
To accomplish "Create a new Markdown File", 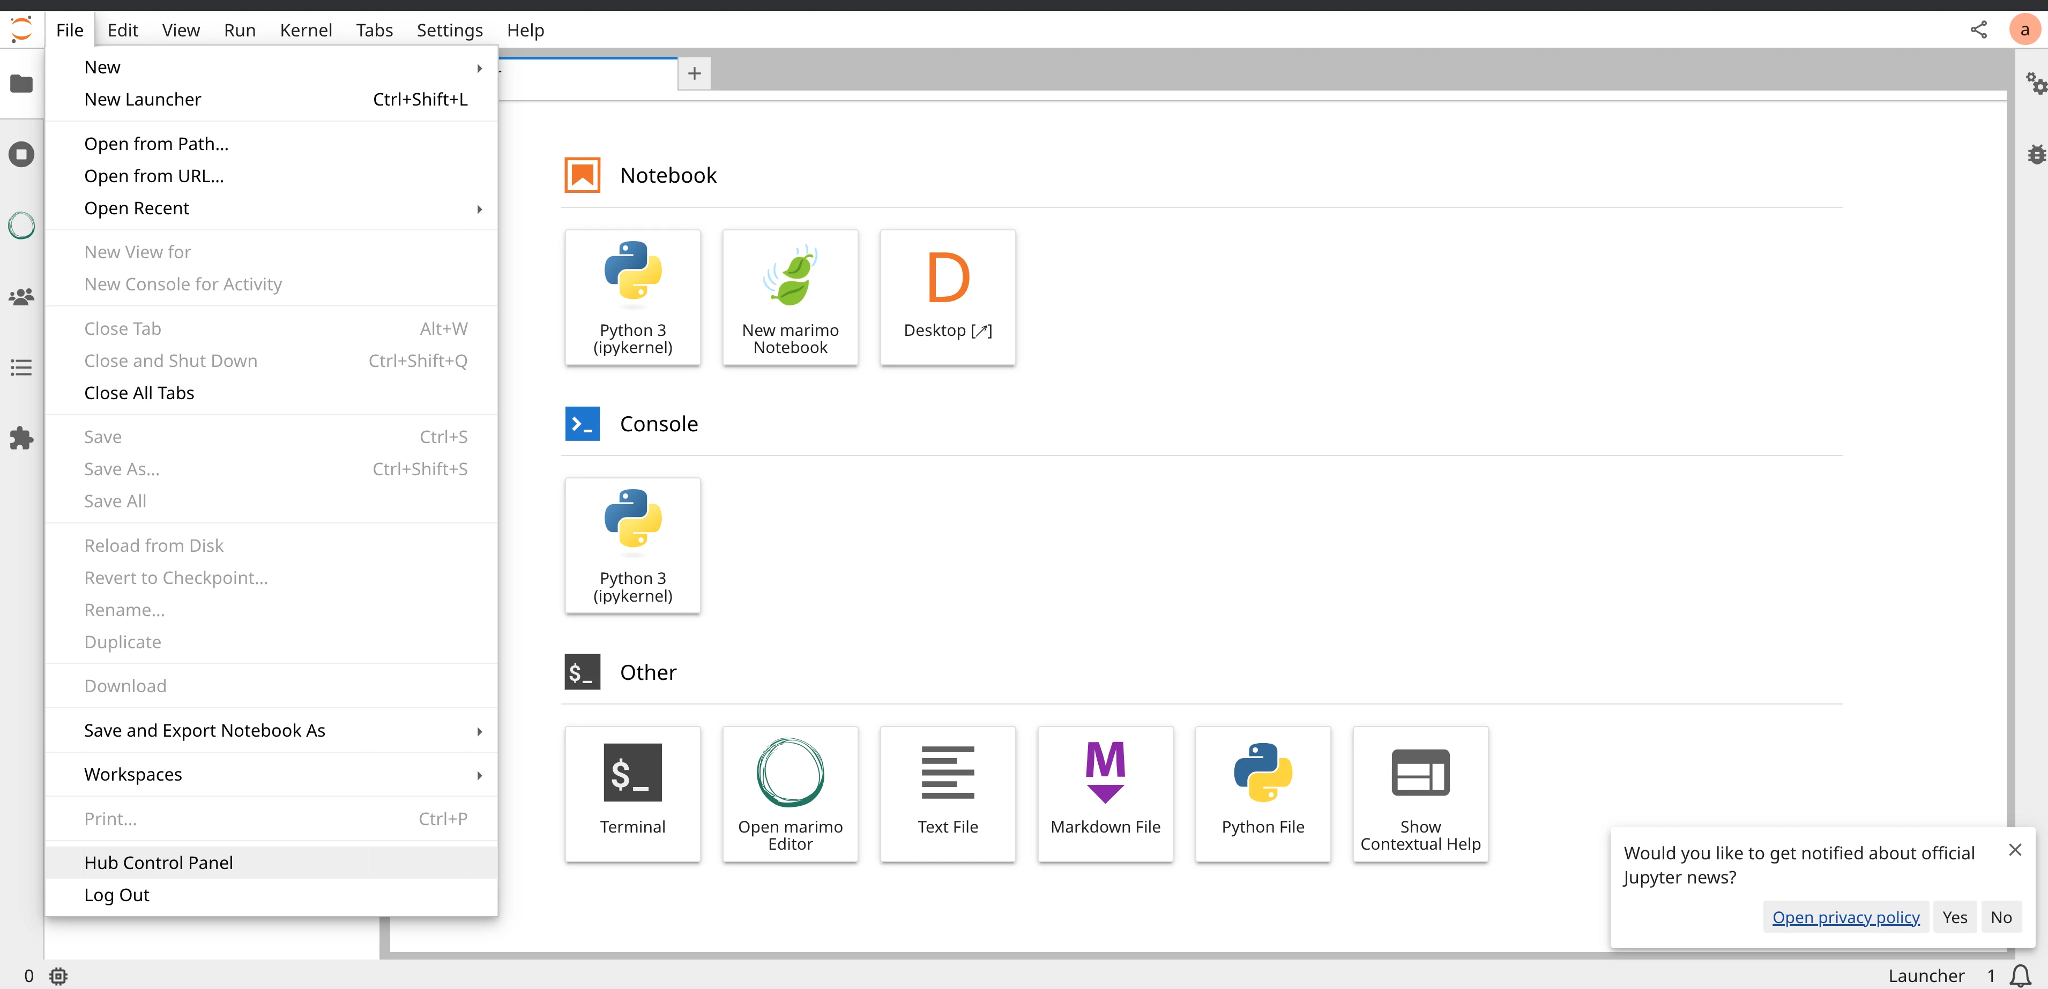I will click(x=1105, y=795).
